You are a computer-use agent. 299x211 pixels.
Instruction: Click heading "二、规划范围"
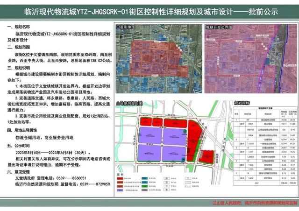(19, 47)
